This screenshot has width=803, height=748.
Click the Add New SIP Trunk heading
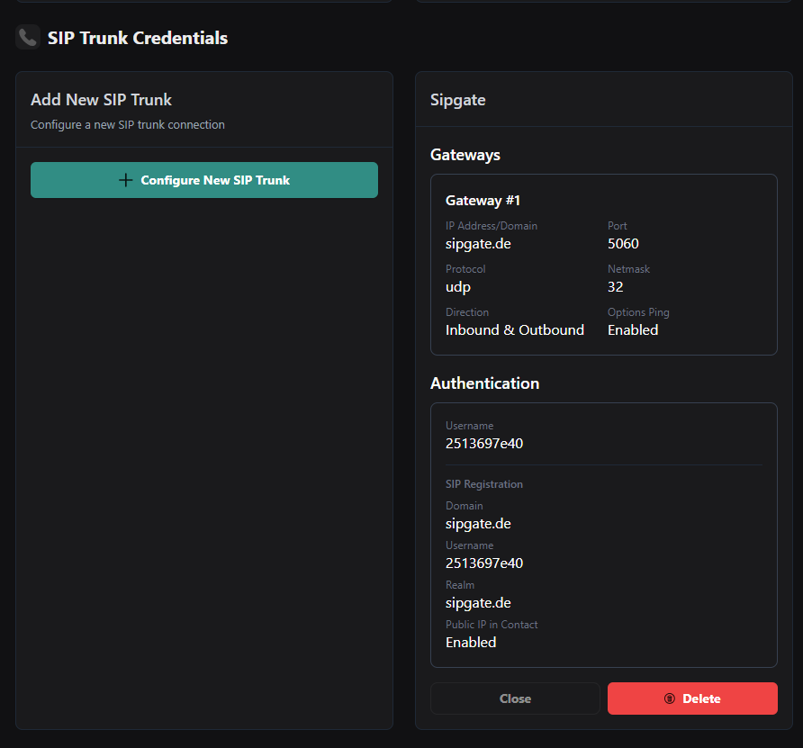click(x=101, y=100)
